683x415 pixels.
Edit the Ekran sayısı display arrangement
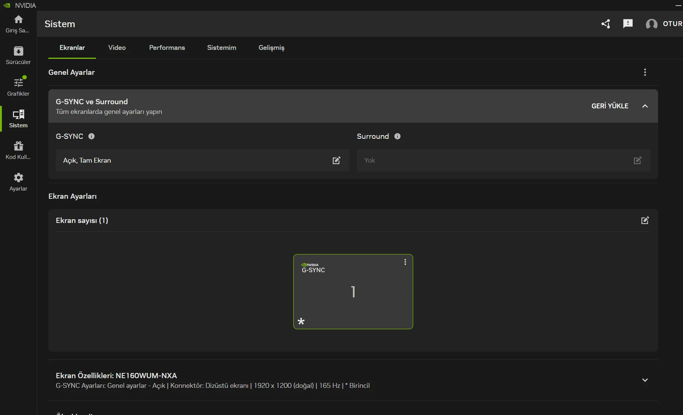pos(645,220)
